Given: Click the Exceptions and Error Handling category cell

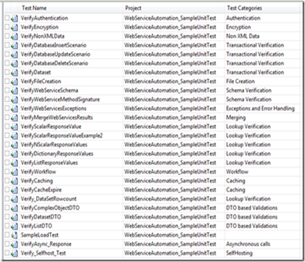Looking at the screenshot, I should [260, 109].
